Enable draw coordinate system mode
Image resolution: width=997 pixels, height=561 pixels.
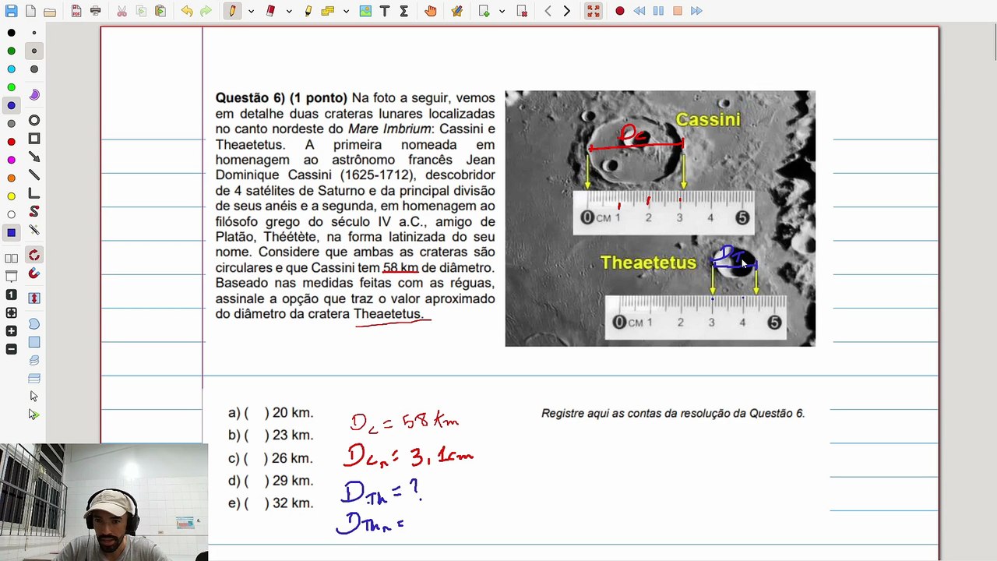[34, 193]
